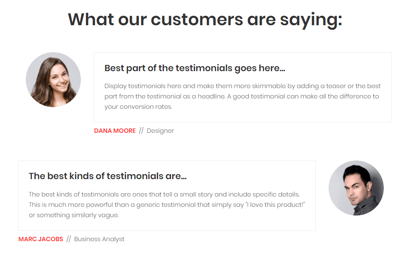The width and height of the screenshot is (417, 254).
Task: Click the line starting 'This is much more powerful'
Action: (167, 205)
